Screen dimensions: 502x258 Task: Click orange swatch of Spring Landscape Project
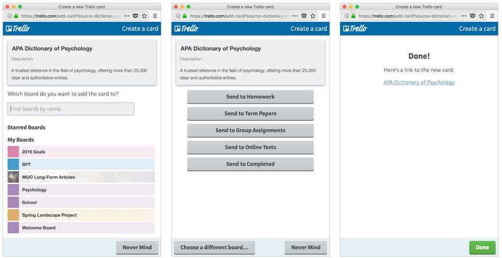(x=13, y=215)
